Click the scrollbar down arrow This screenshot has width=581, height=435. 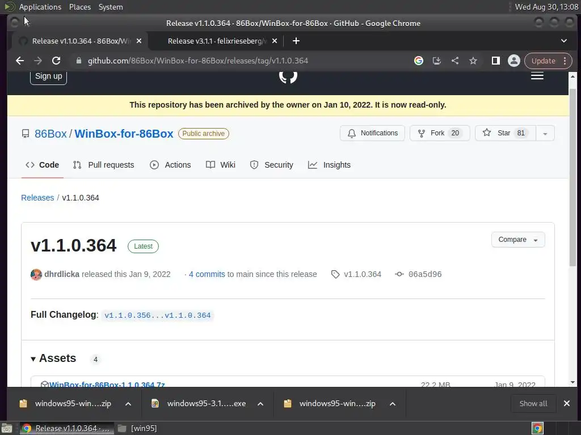pos(573,382)
